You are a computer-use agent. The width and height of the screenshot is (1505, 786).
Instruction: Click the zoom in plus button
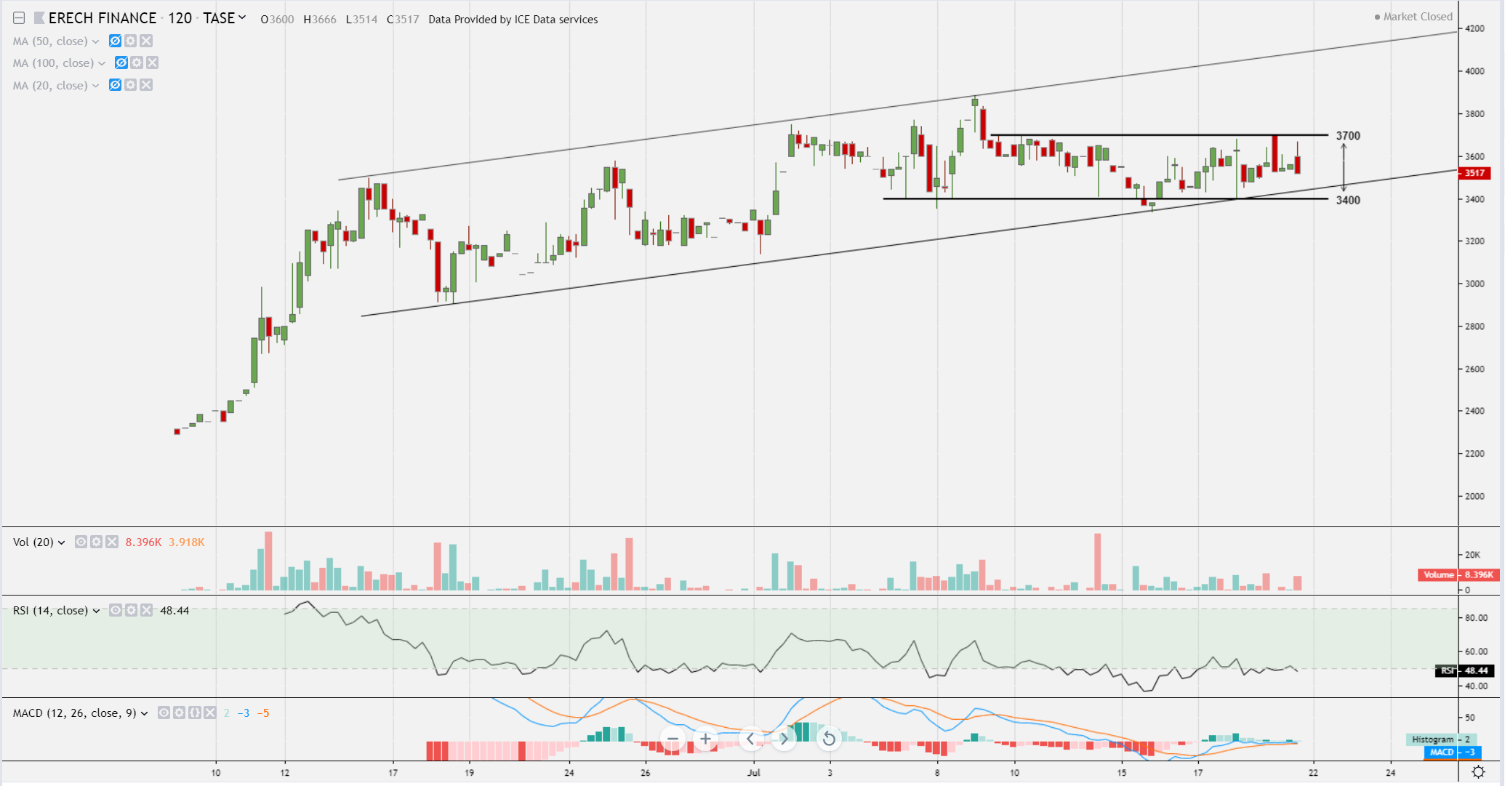(705, 739)
